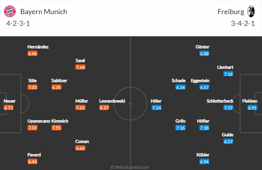Click Kübler's 6.94 rating badge

point(204,161)
